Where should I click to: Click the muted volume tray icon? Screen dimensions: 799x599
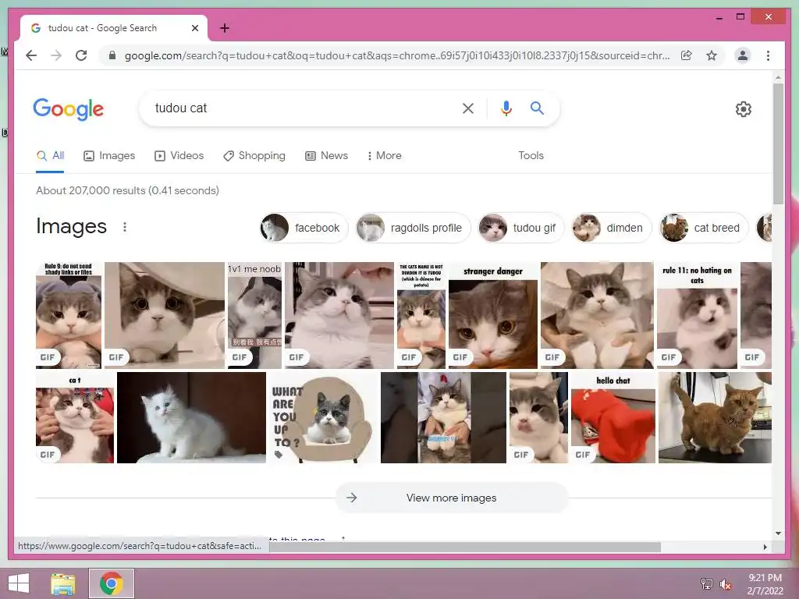click(x=726, y=584)
